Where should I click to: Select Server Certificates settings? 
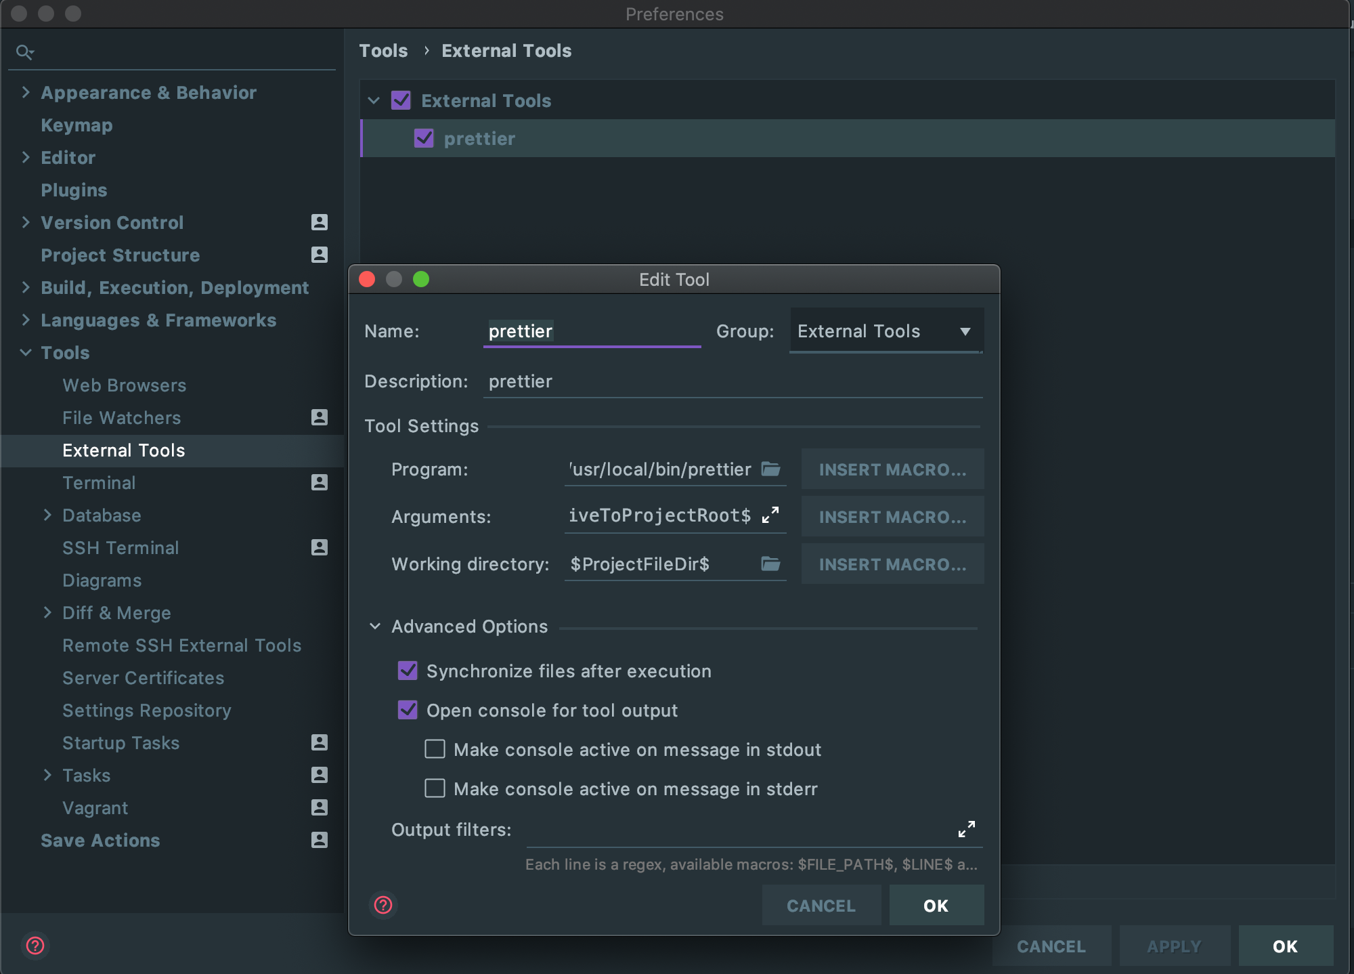click(144, 678)
